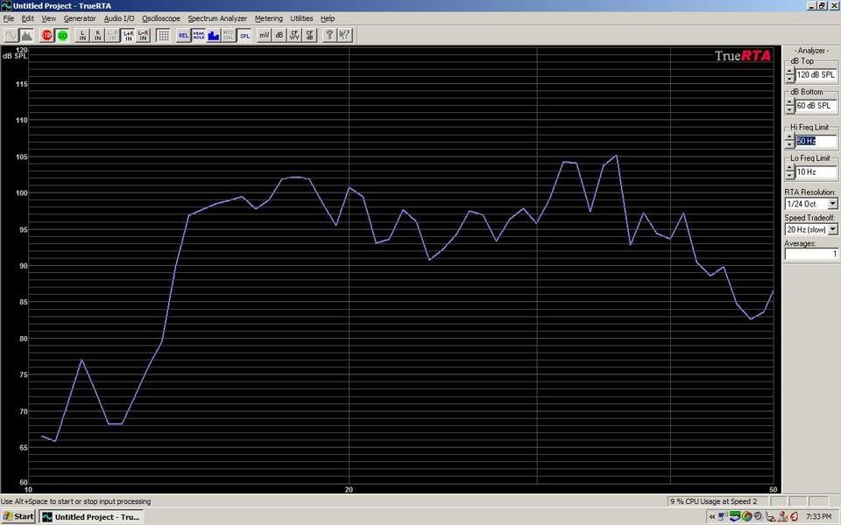Click the red outline tray icon

[x=795, y=516]
